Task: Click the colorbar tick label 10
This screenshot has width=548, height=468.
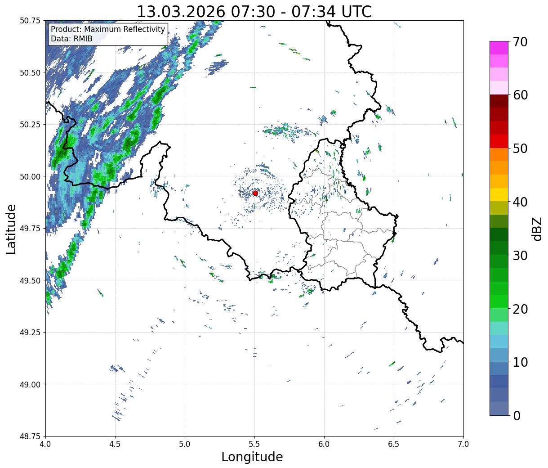Action: coord(520,362)
